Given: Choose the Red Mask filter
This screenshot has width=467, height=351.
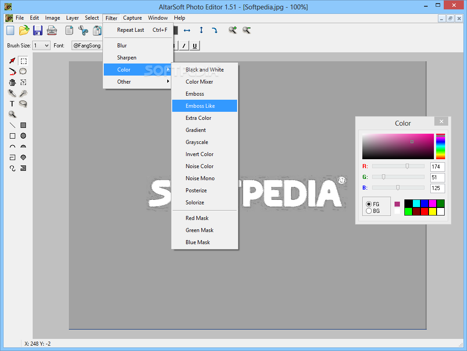Looking at the screenshot, I should point(204,218).
